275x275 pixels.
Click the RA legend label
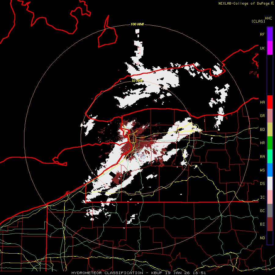pyautogui.click(x=262, y=157)
